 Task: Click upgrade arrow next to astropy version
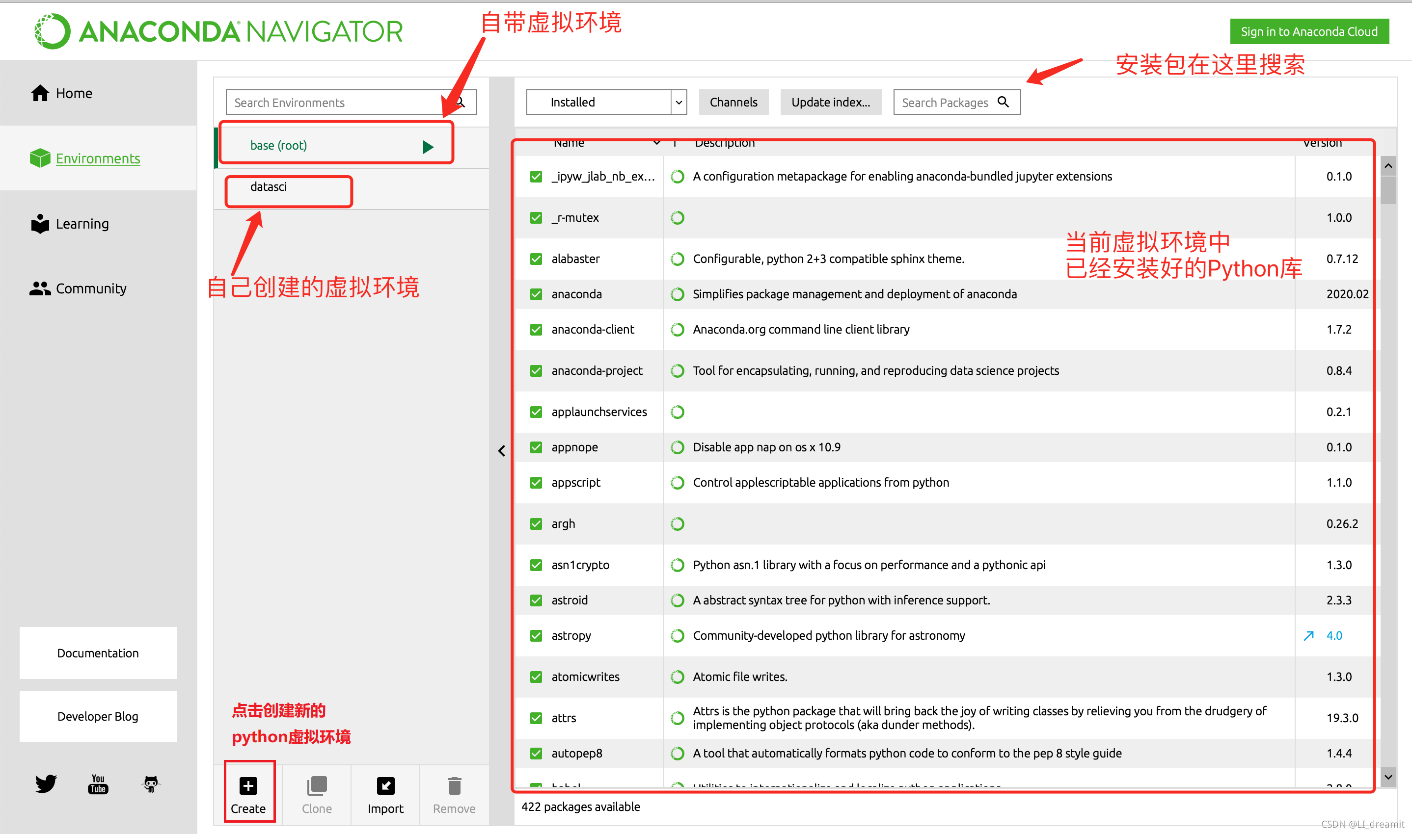1308,636
